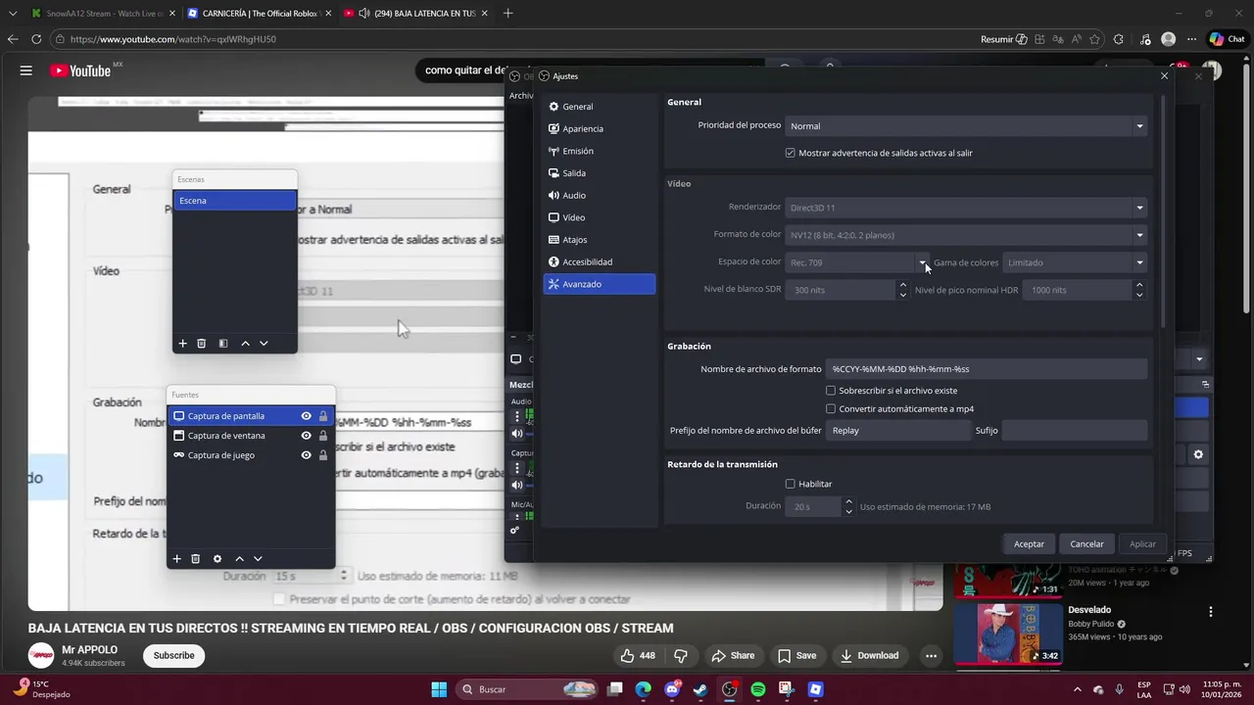Click the Nombre de archivo de formato field
This screenshot has height=705, width=1254.
(x=986, y=369)
